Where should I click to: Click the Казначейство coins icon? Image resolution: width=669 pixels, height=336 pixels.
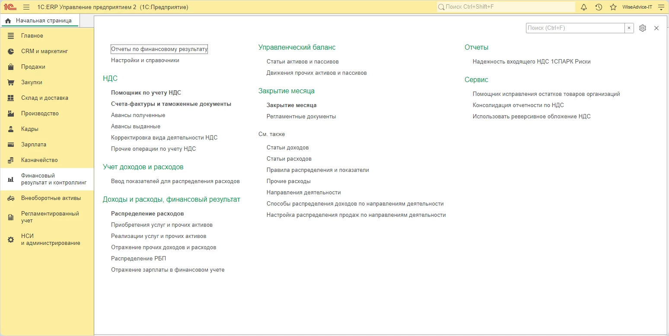point(11,160)
